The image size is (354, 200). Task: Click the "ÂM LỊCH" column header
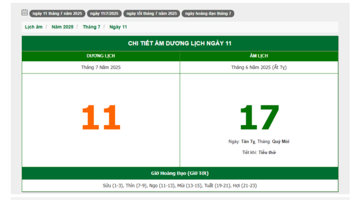(x=259, y=56)
